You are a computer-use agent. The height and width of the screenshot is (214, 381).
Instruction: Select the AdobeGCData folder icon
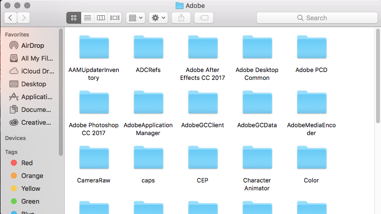coord(257,102)
